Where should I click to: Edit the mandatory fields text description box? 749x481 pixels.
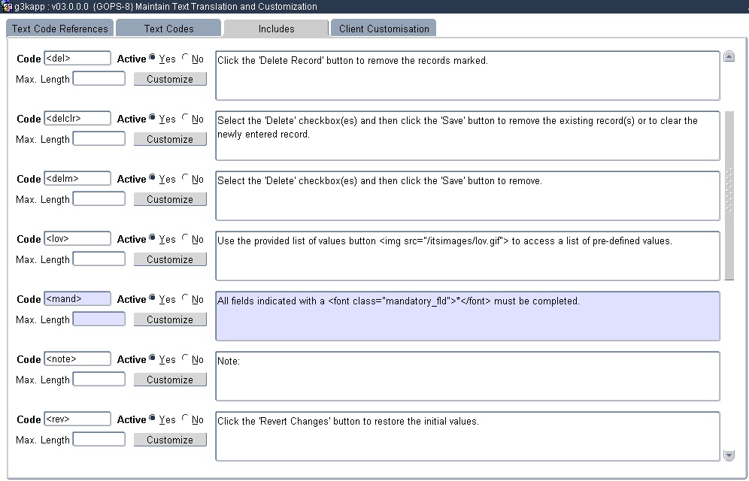(x=467, y=316)
